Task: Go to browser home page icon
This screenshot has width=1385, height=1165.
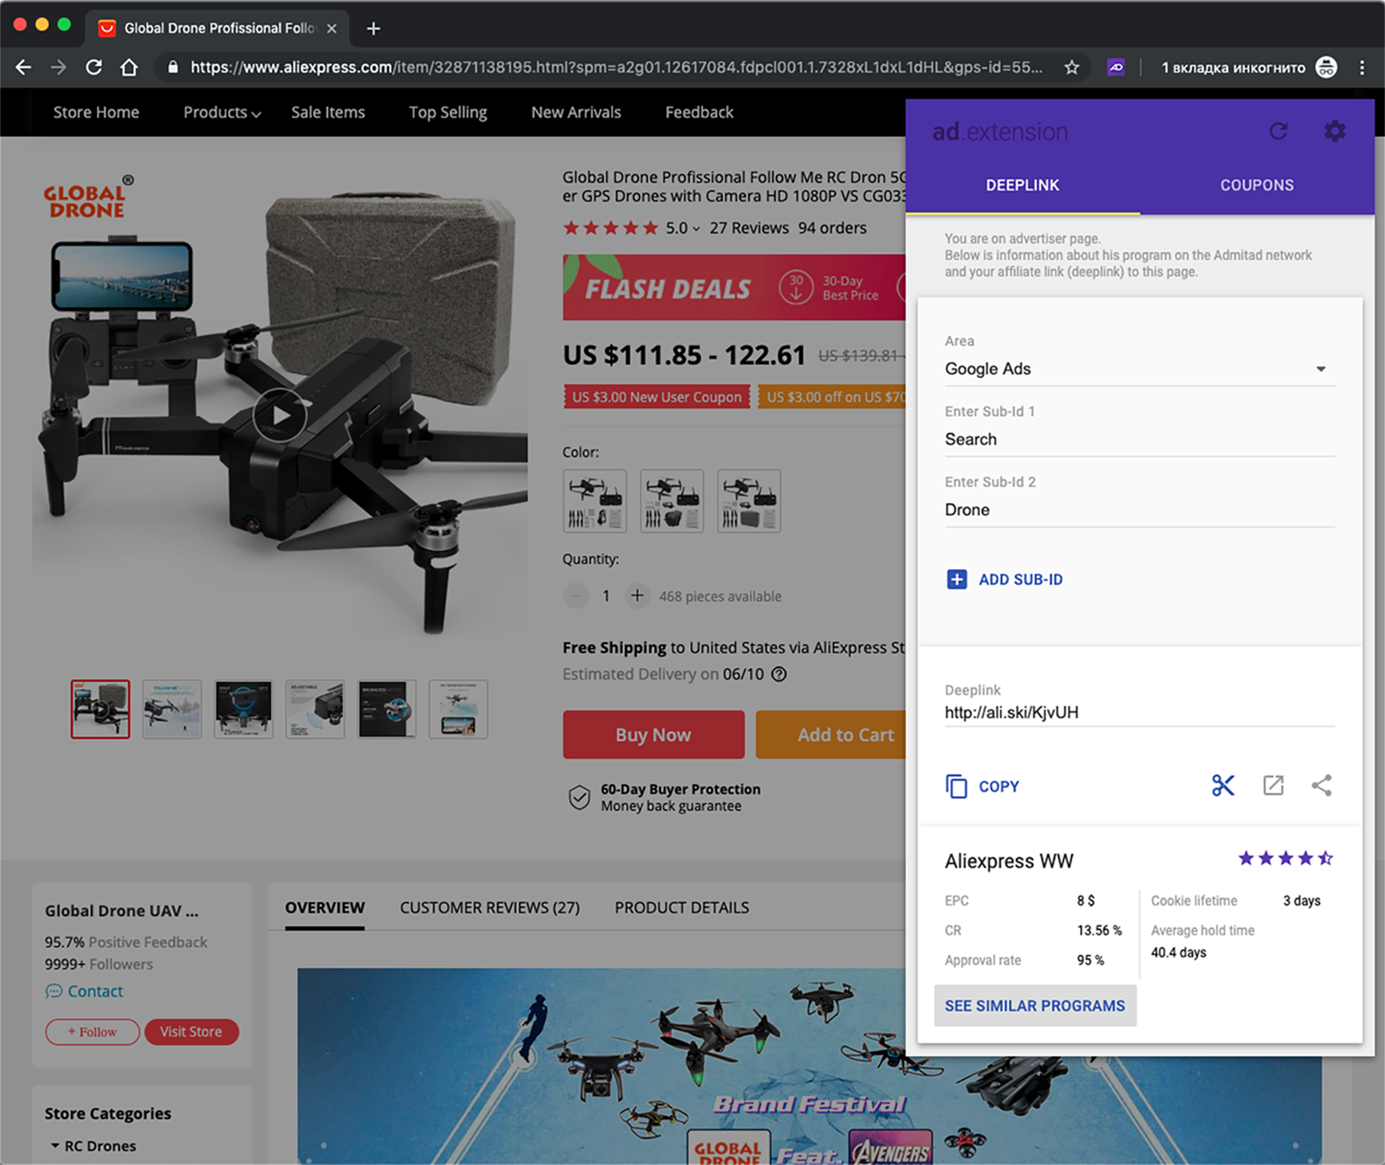Action: 129,67
